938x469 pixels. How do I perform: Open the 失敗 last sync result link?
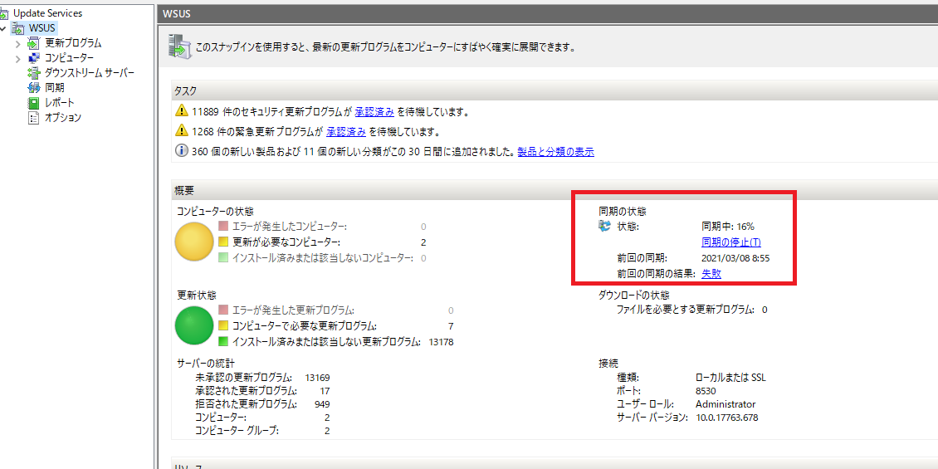(711, 273)
